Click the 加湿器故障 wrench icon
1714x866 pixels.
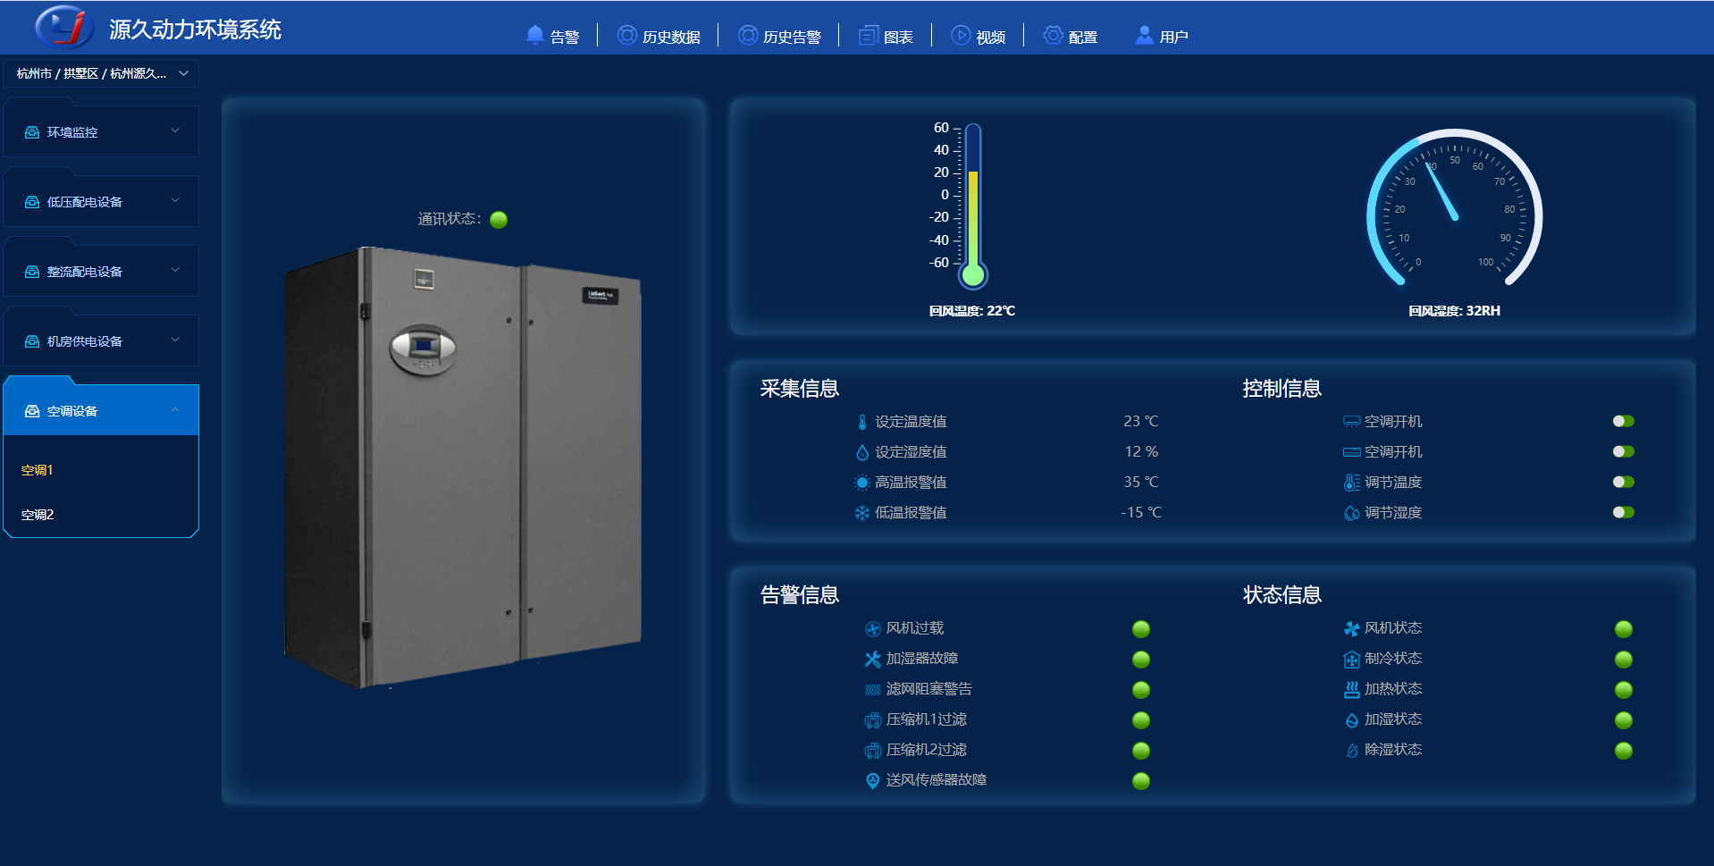tap(872, 660)
